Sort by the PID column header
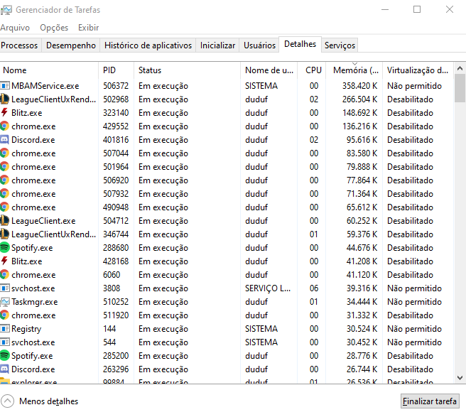 [116, 70]
